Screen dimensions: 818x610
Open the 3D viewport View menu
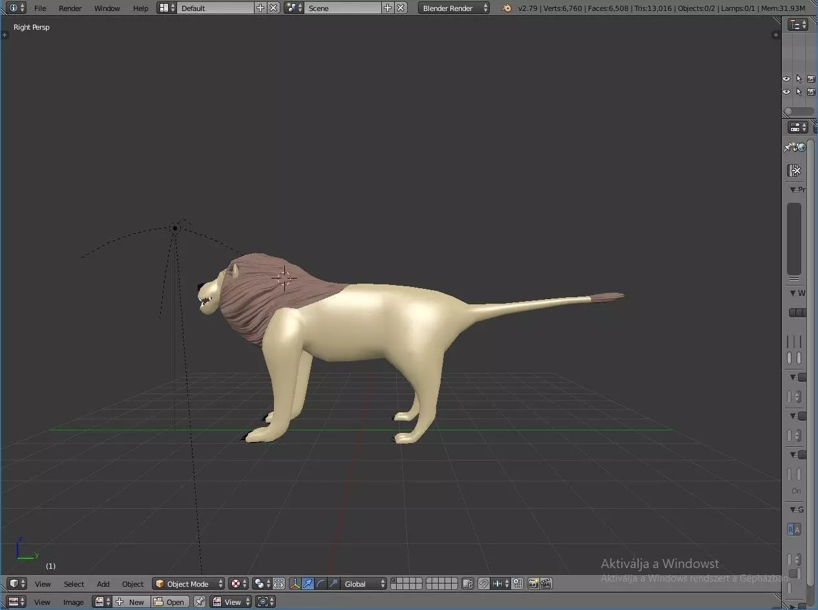(x=43, y=584)
